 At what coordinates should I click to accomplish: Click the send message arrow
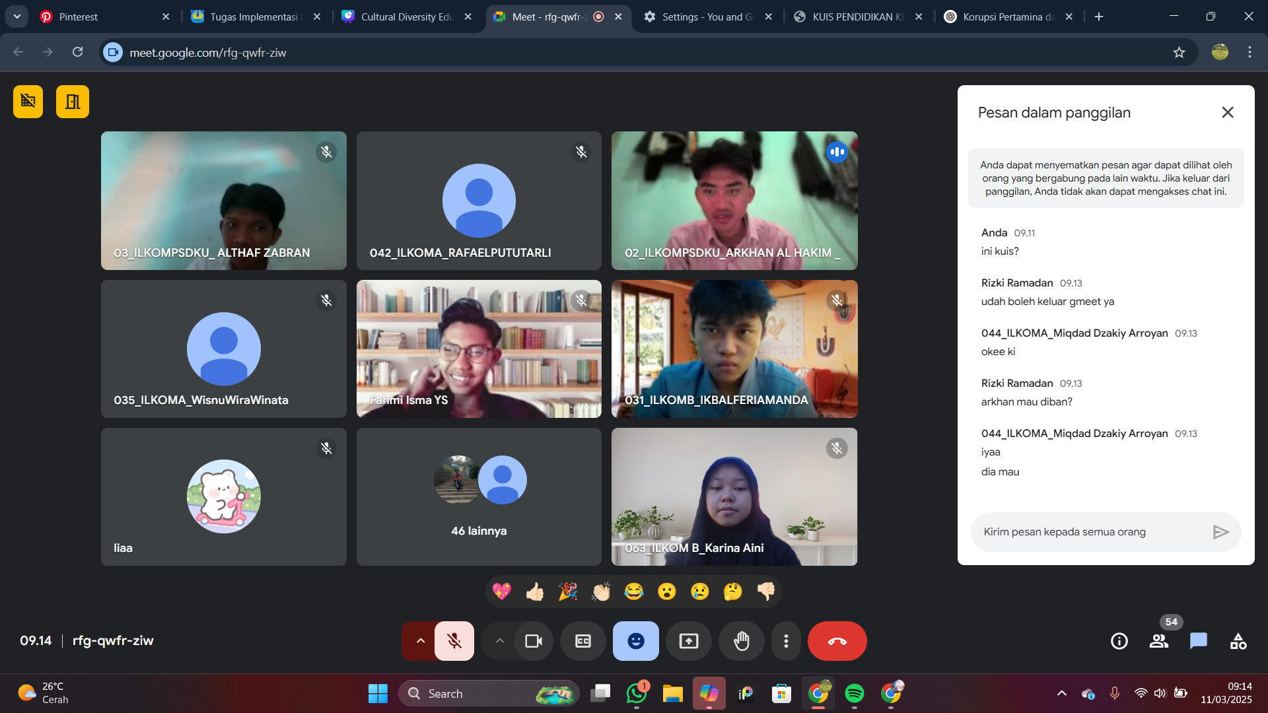(1220, 532)
